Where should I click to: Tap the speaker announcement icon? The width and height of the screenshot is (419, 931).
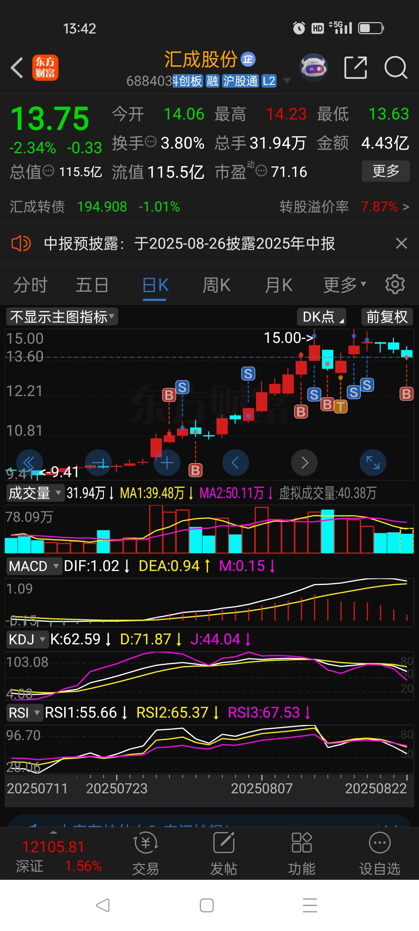[21, 244]
